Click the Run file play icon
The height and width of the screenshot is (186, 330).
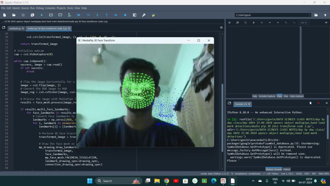point(42,15)
